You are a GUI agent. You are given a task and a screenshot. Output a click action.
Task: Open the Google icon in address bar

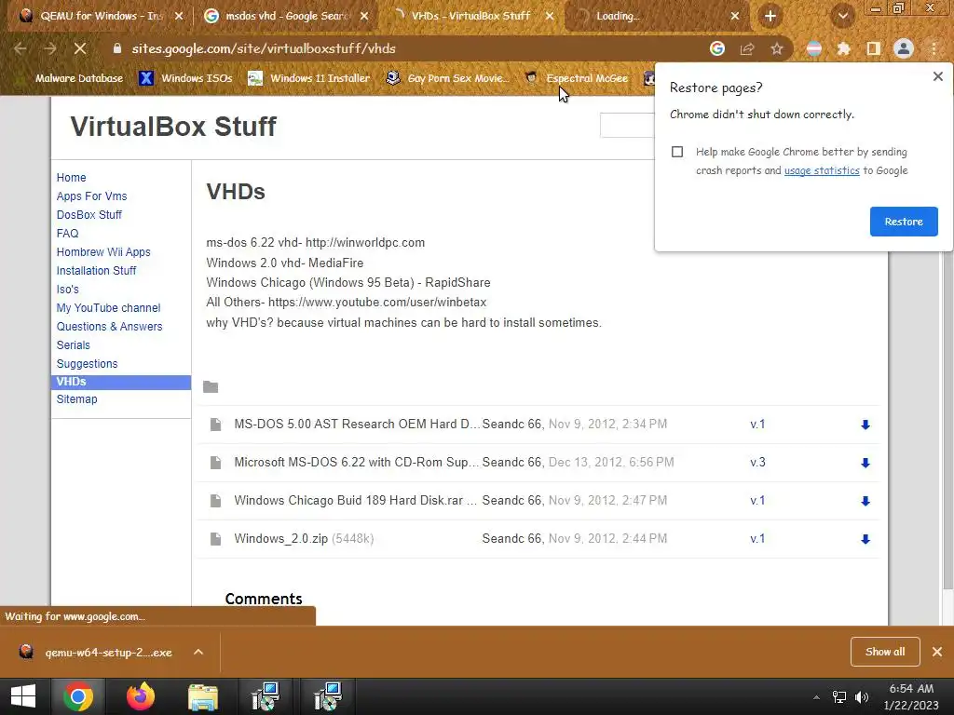click(x=717, y=48)
